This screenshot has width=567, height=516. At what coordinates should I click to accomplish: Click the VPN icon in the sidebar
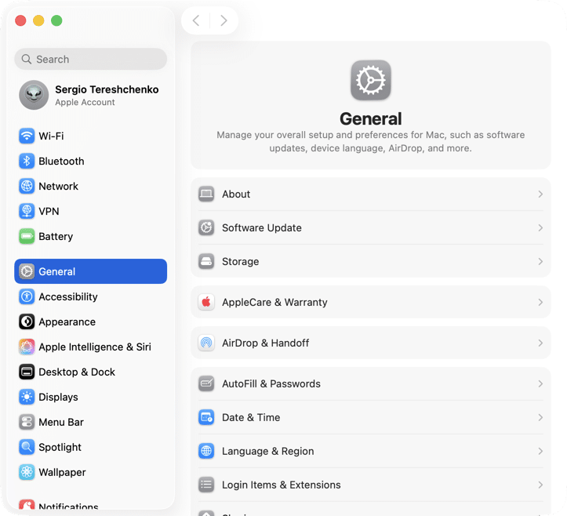pos(27,211)
